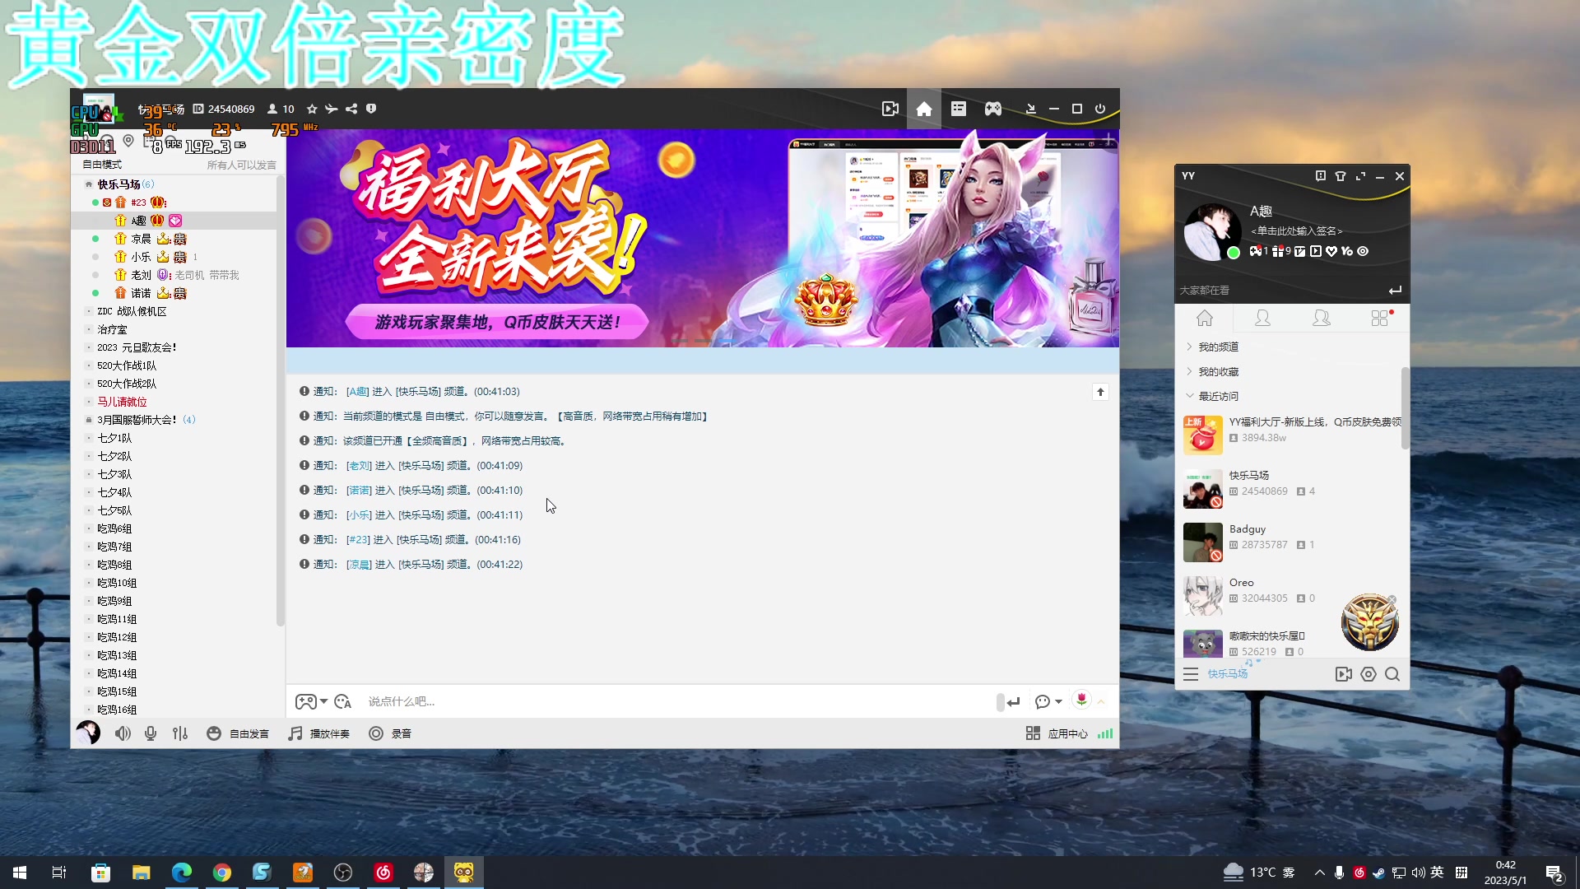Click the search icon at YY window bottom
This screenshot has width=1580, height=889.
[x=1392, y=674]
